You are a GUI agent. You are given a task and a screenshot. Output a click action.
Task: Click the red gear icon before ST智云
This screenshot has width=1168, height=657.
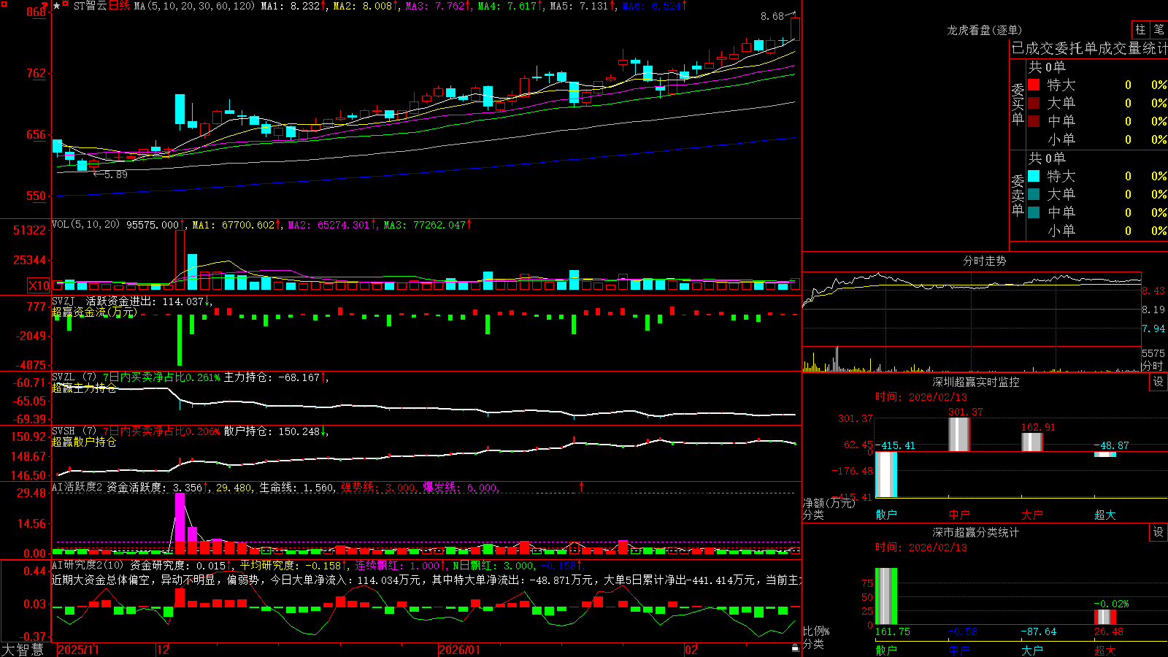click(65, 4)
